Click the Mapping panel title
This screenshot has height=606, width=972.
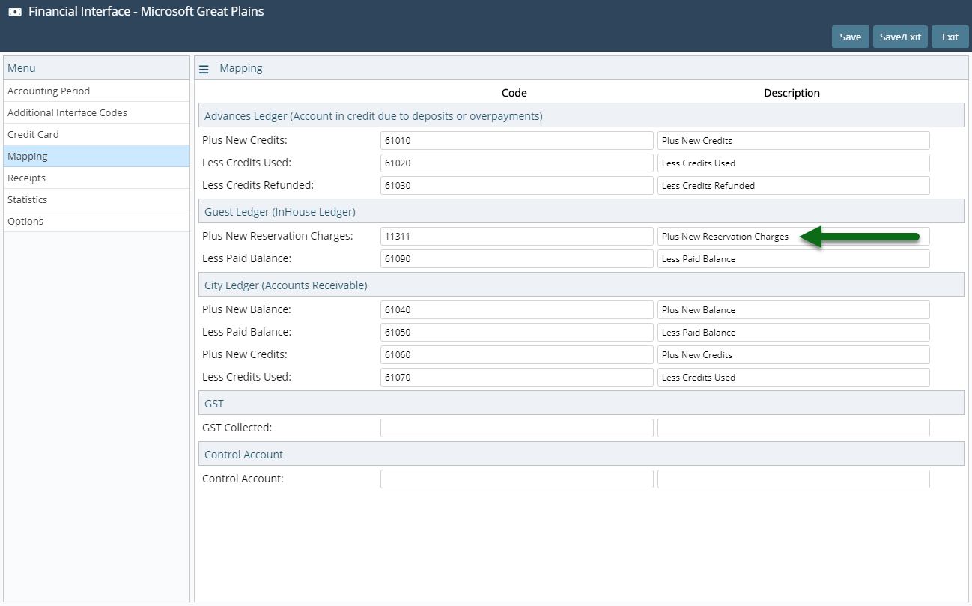(x=241, y=68)
